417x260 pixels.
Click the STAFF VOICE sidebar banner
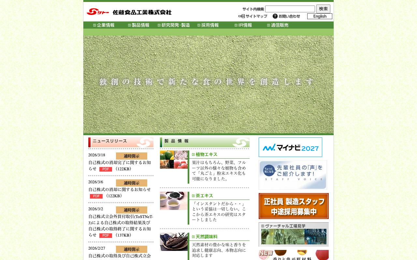coord(292,175)
